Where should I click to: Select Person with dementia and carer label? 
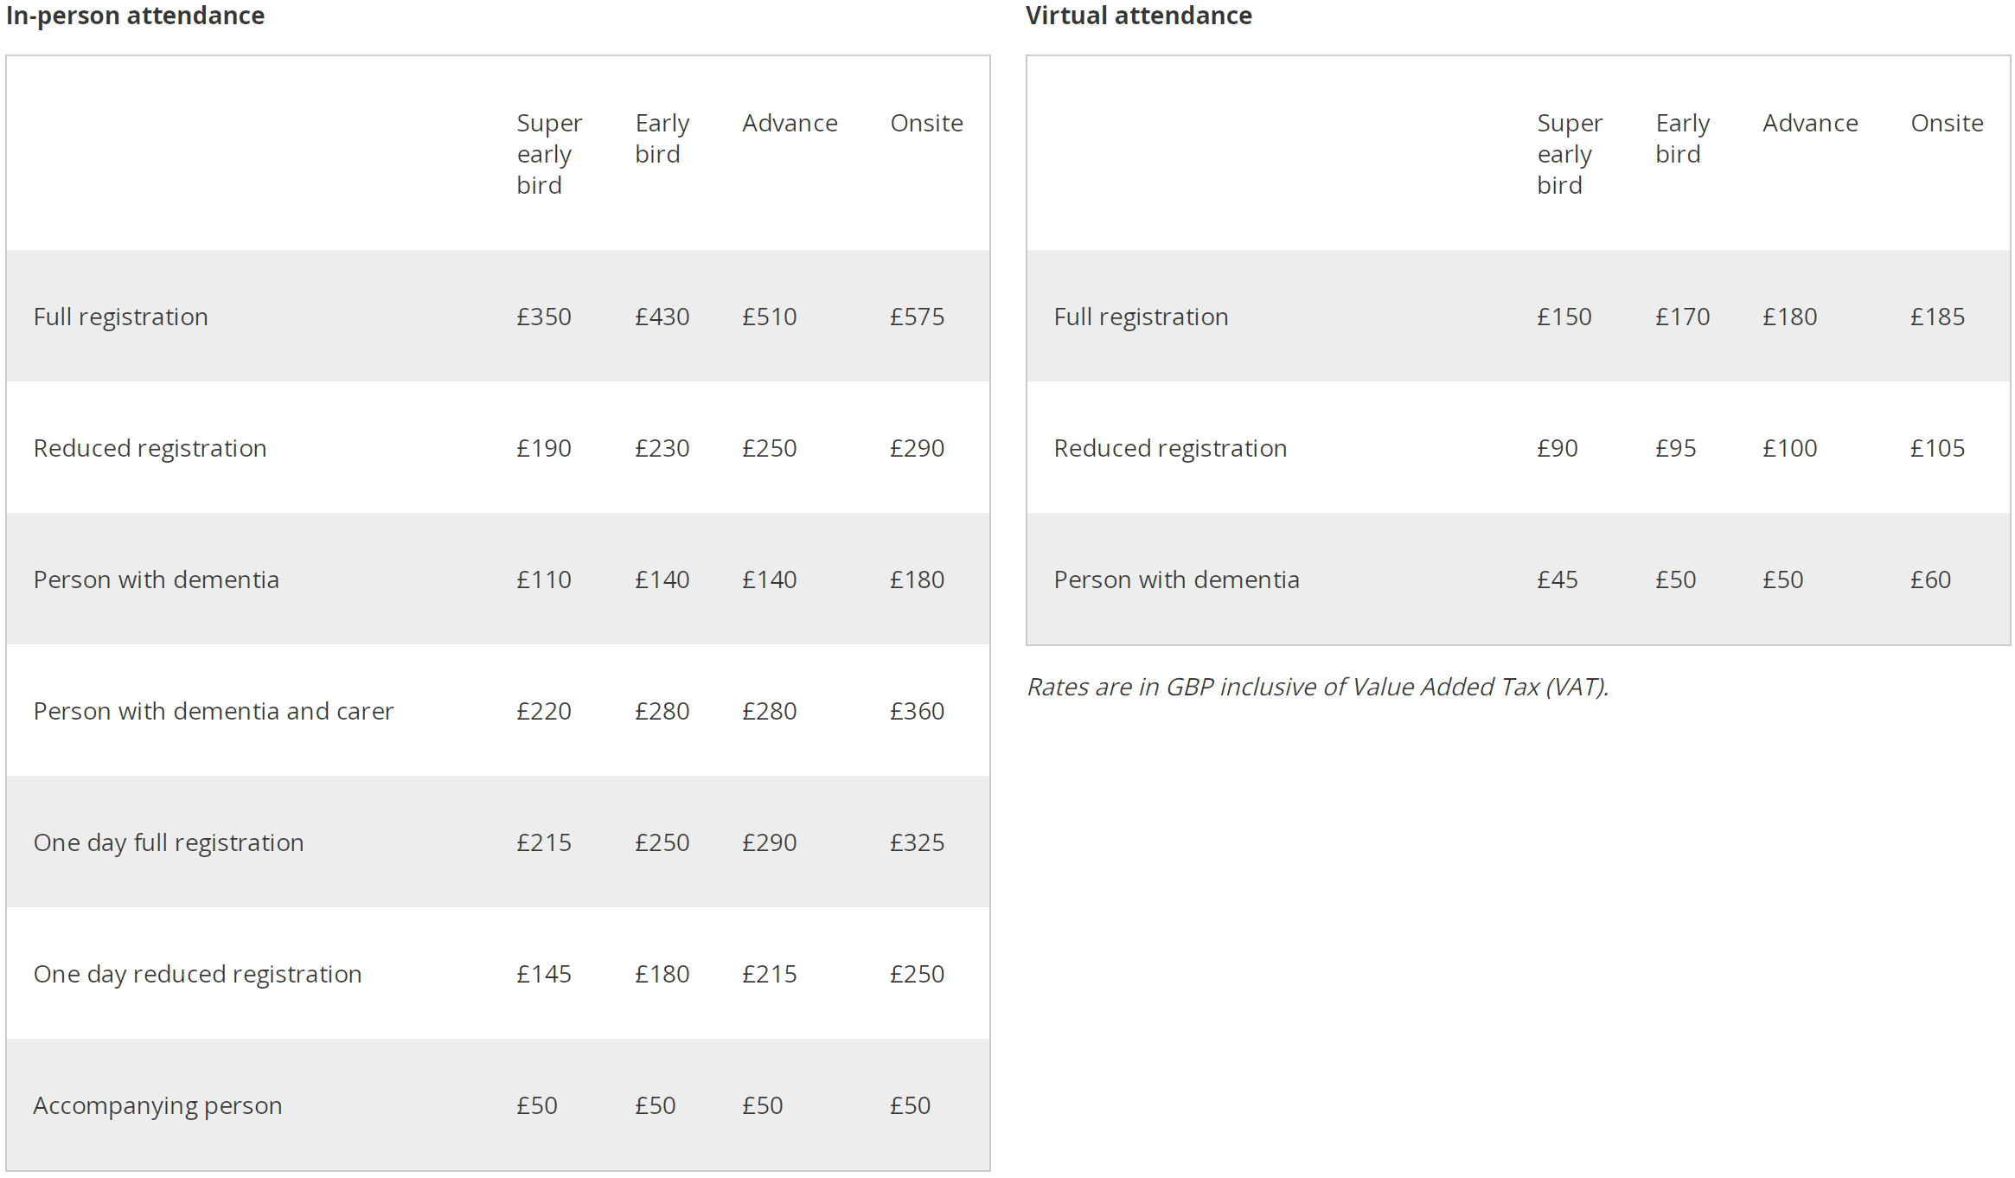(x=213, y=711)
